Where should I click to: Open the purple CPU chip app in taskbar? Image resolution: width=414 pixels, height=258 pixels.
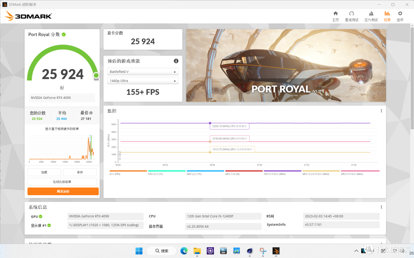[210, 251]
